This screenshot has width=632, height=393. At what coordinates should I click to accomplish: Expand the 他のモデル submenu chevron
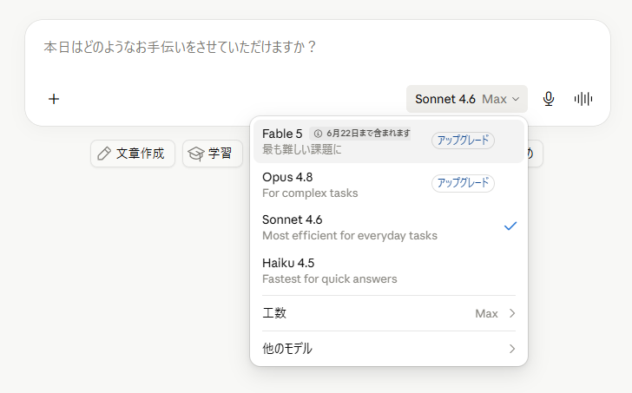[512, 349]
